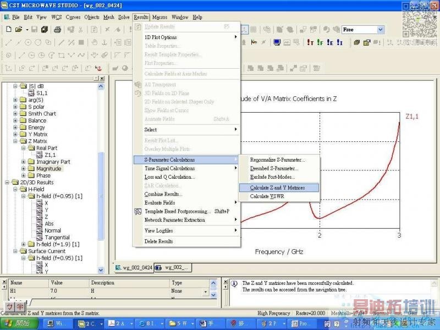Start the eigenmode solver (!E icon)
This screenshot has width=440, height=330.
tap(329, 42)
